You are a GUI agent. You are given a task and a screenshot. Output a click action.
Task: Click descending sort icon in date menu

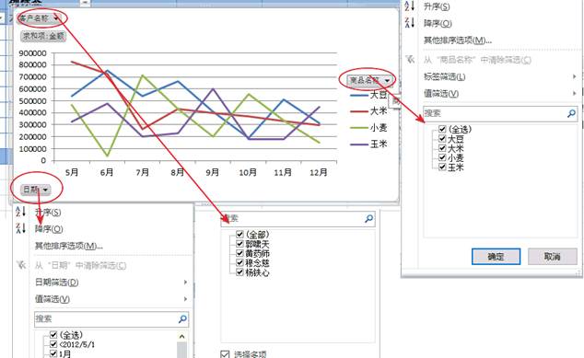coord(20,227)
